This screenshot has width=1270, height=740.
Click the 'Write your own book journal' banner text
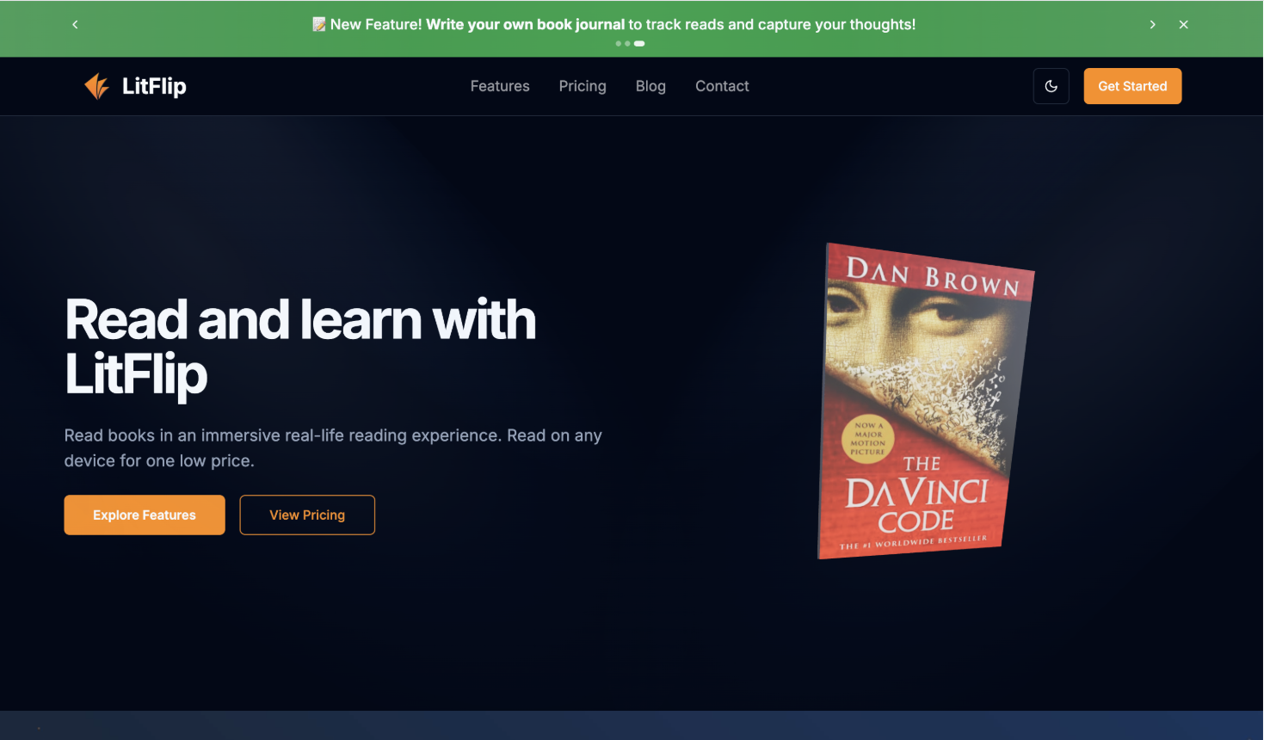pyautogui.click(x=526, y=24)
